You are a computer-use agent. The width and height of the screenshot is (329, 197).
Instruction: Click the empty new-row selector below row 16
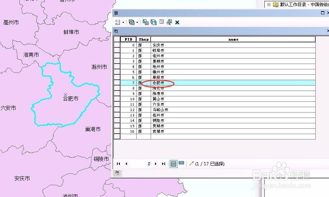point(117,137)
